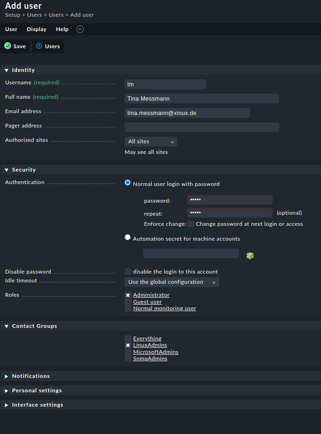Click the Pager address input field
This screenshot has height=434, width=321.
click(x=202, y=128)
